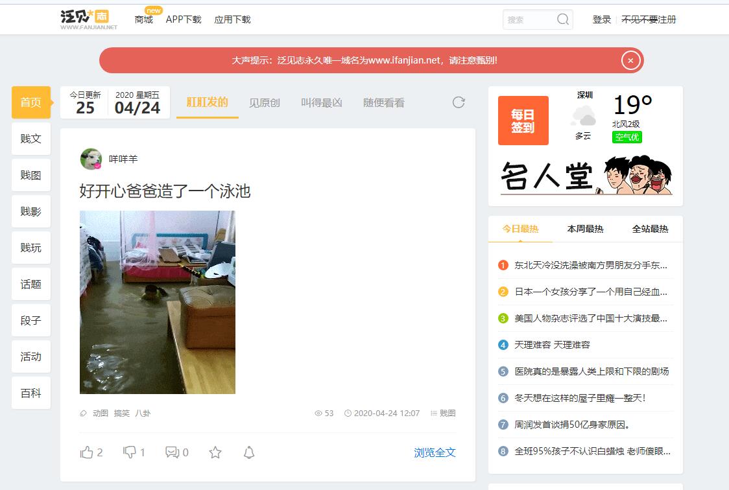Open the 名人堂 banner

click(585, 175)
